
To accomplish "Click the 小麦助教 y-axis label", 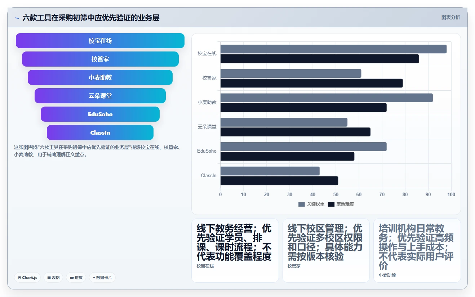I will 207,102.
